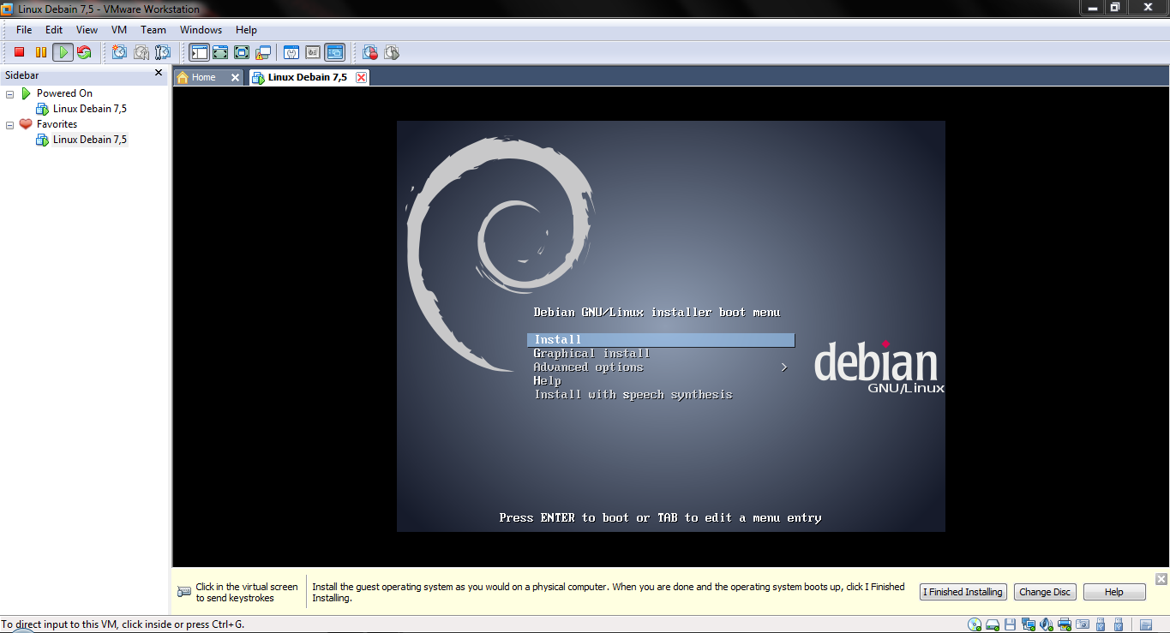Click the Help button in install bar

(x=1114, y=592)
